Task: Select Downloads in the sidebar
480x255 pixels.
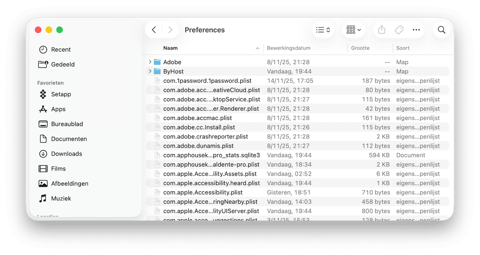Action: click(66, 154)
